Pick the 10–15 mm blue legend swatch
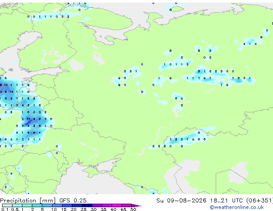Viewport: 273px width, 211px height. click(x=57, y=205)
